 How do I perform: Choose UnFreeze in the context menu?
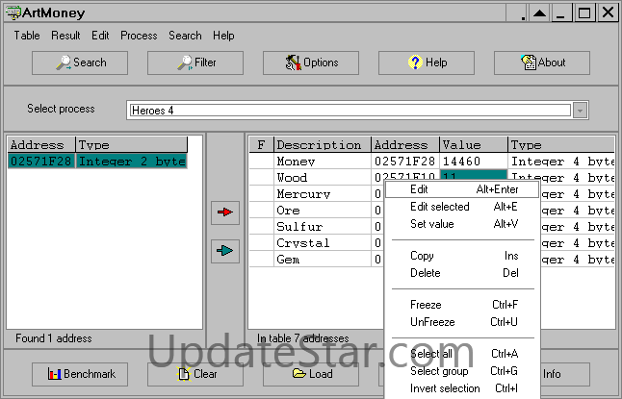[x=462, y=322]
